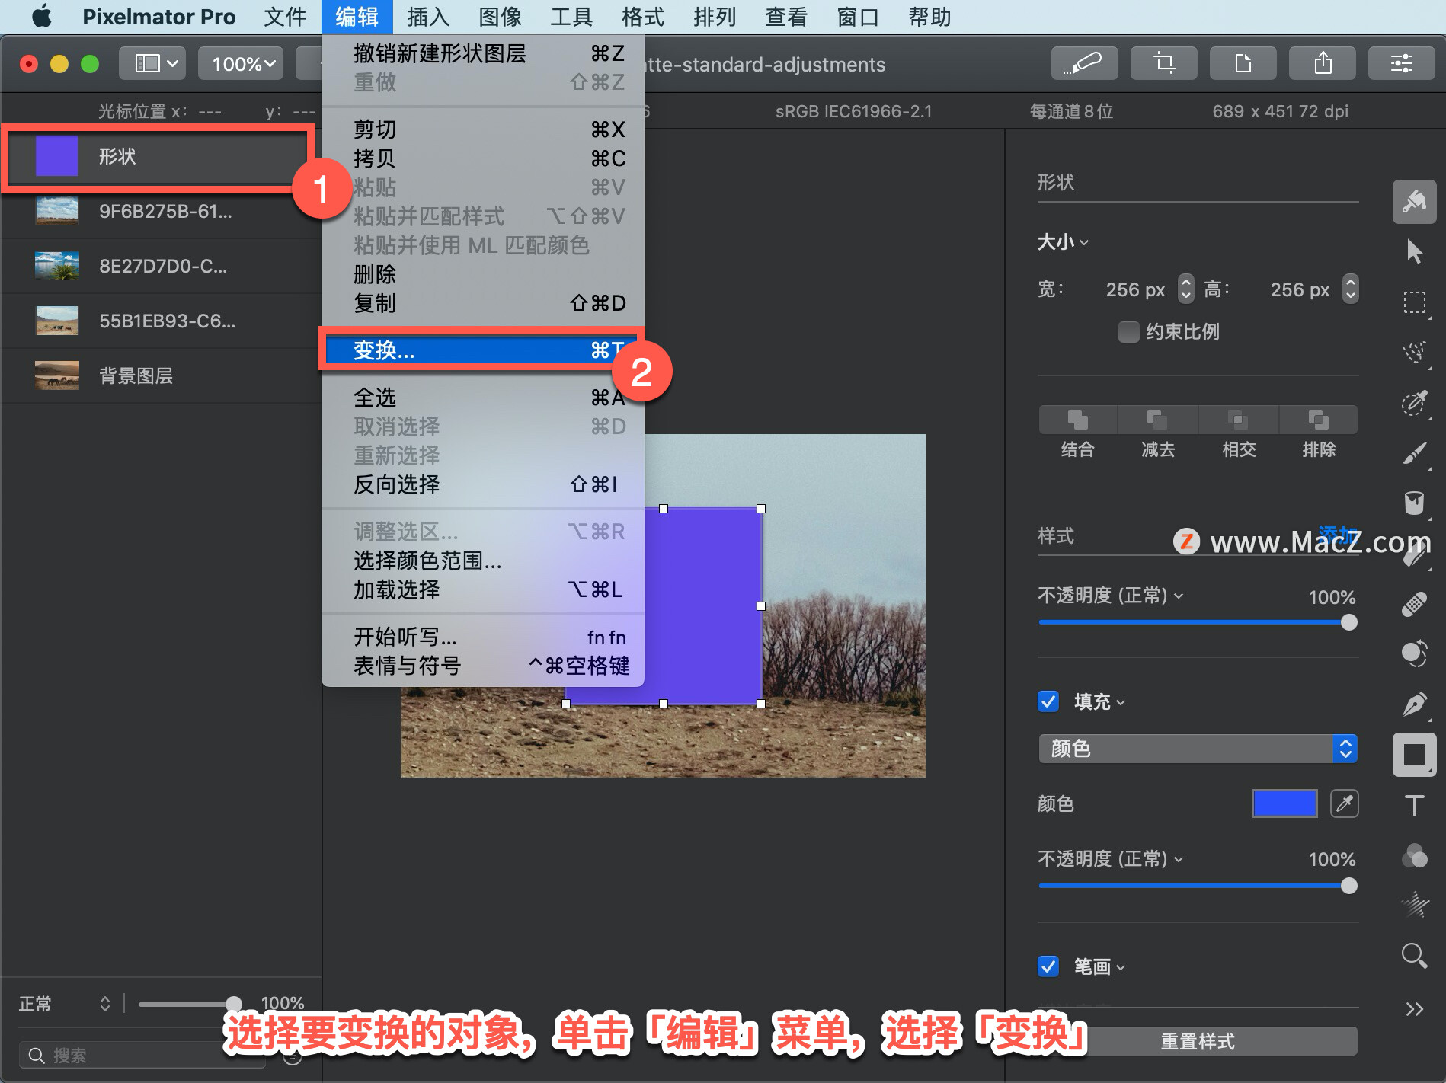
Task: Select the Style tool at top of tools sidebar
Action: (x=1414, y=202)
